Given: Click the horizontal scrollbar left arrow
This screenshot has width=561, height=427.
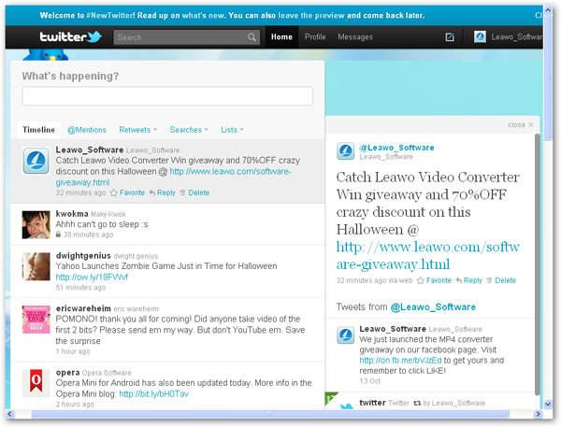Looking at the screenshot, I should pos(9,414).
